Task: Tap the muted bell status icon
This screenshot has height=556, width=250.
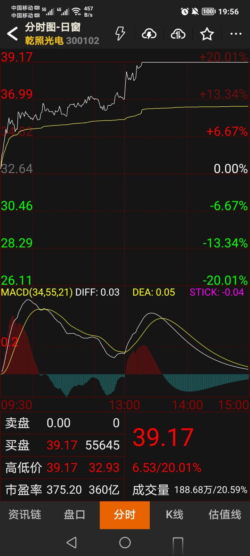Action: [195, 11]
